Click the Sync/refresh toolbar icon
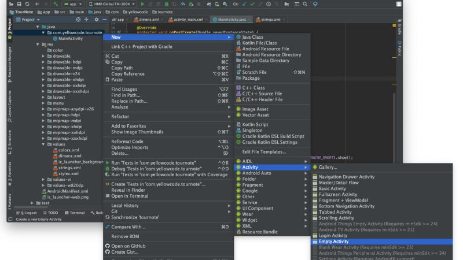This screenshot has width=463, height=260. [x=27, y=4]
